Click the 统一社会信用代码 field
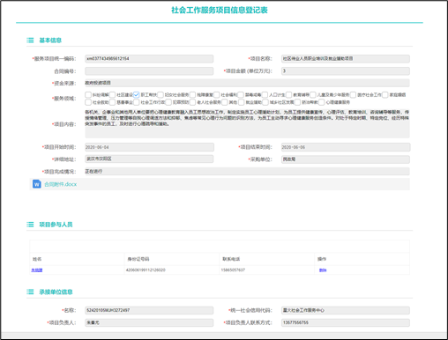The image size is (448, 340). coord(346,310)
